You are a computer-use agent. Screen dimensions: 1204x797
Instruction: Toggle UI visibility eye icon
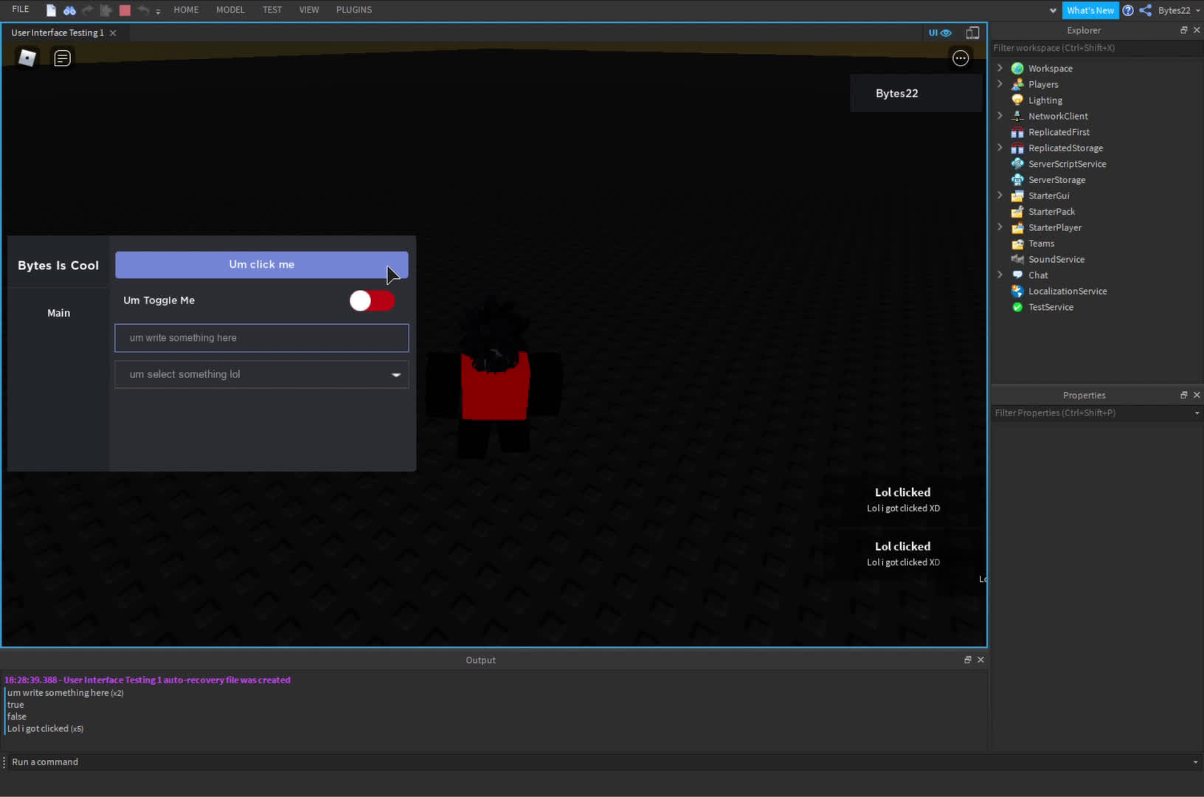940,32
